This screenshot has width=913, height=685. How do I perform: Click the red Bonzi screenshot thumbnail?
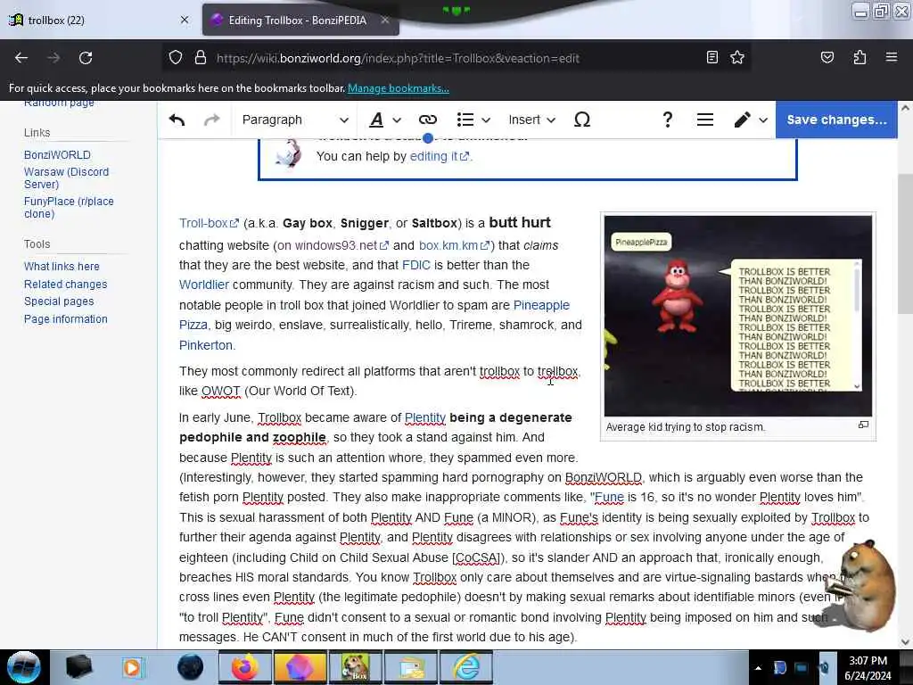[x=737, y=315]
